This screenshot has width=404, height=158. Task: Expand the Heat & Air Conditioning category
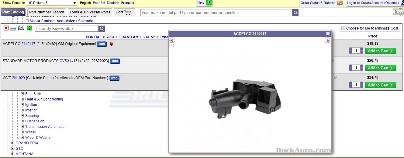pos(22,99)
